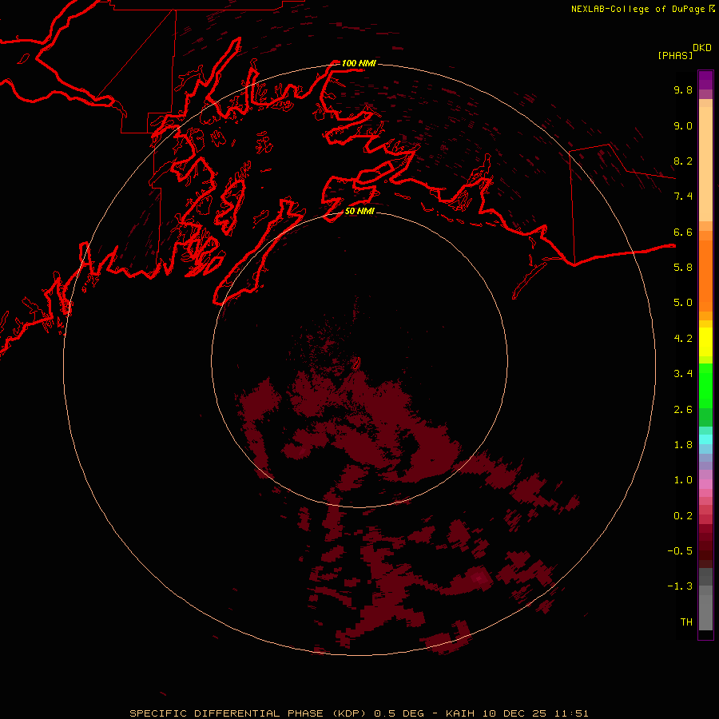Pick the orange band on the color bar
Viewport: 719px width, 719px height.
click(705, 276)
